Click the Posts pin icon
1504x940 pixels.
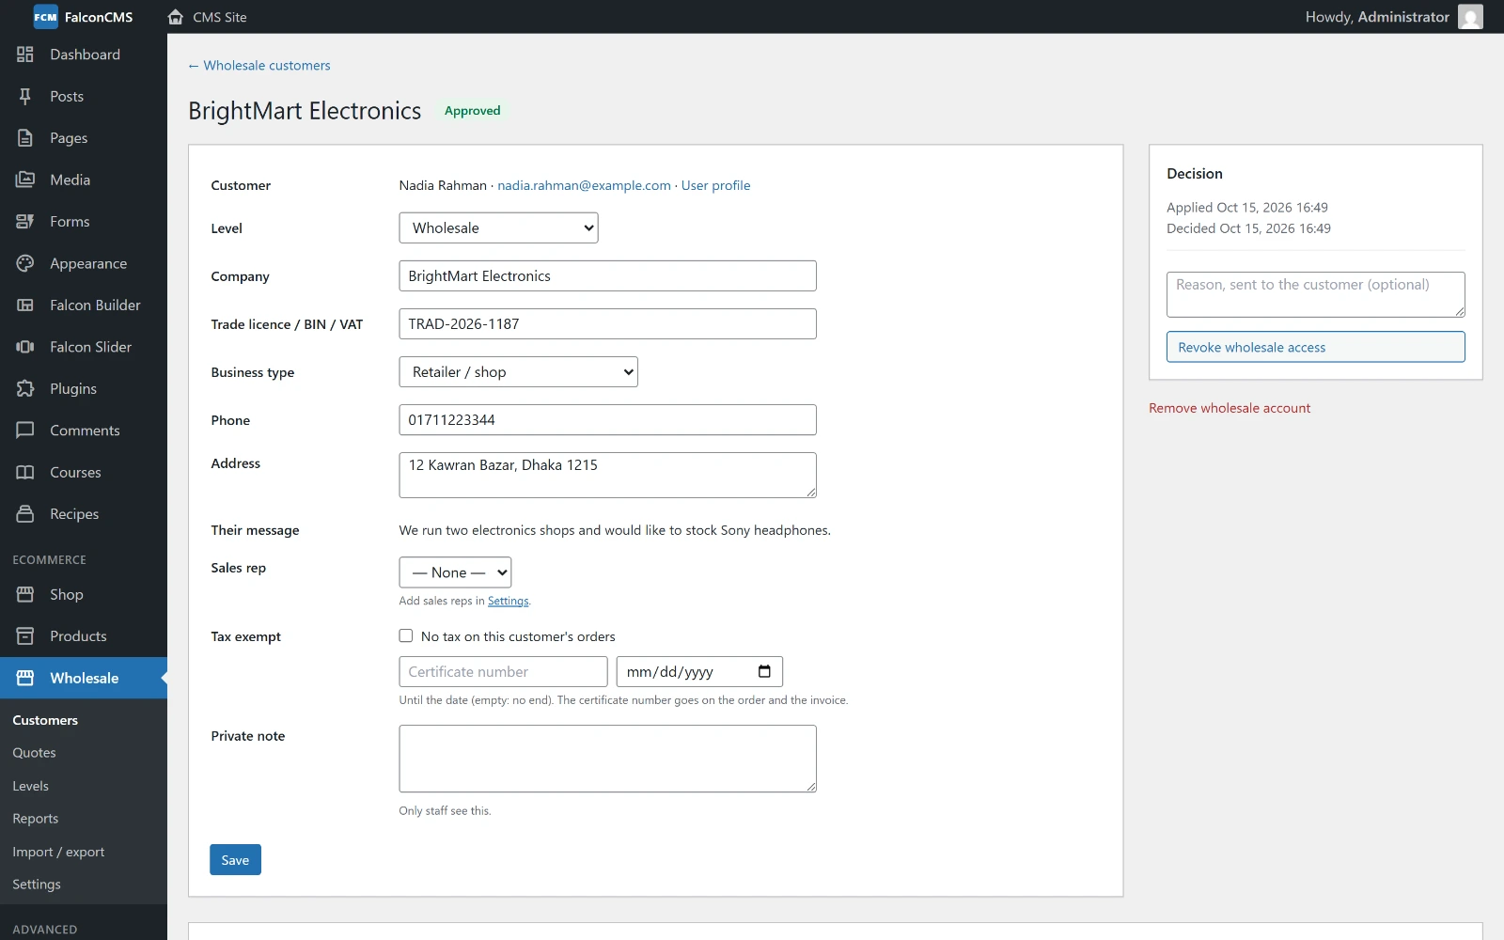25,96
